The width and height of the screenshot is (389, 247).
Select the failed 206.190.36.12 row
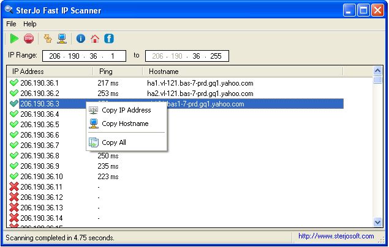tap(42, 197)
